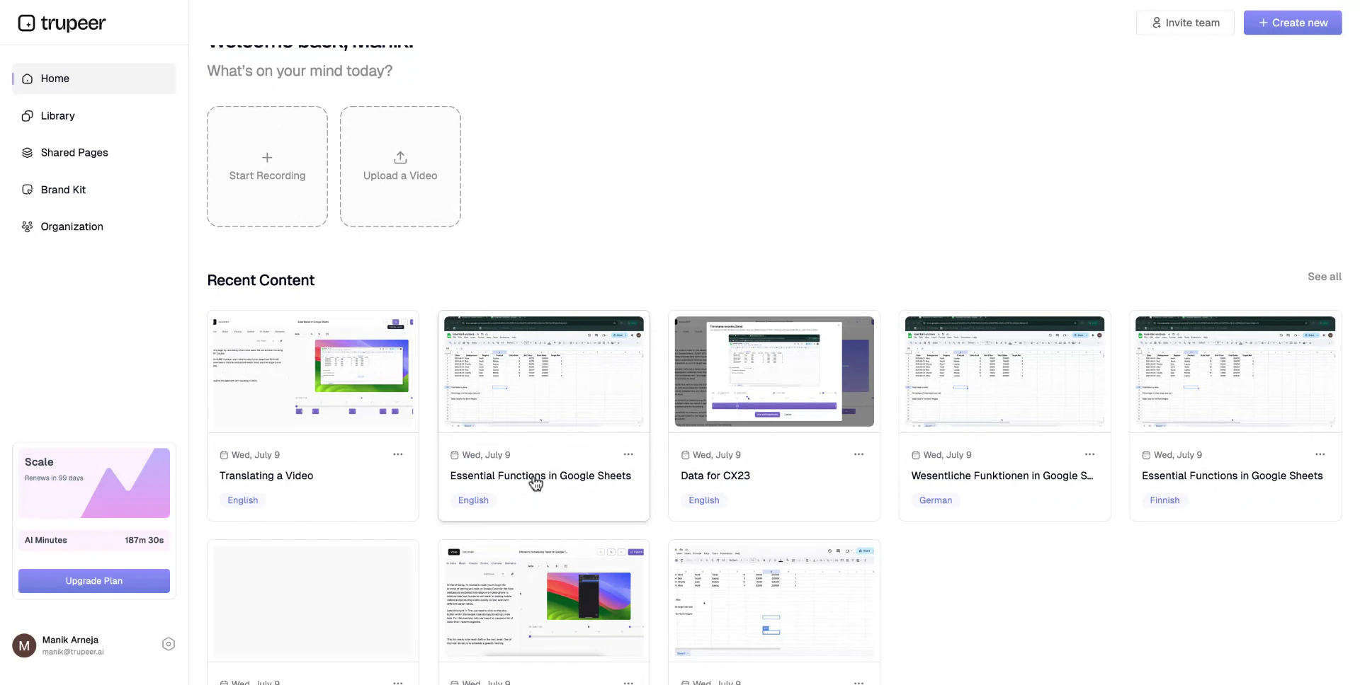This screenshot has width=1360, height=685.
Task: Open options menu for Translating a Video
Action: (398, 454)
